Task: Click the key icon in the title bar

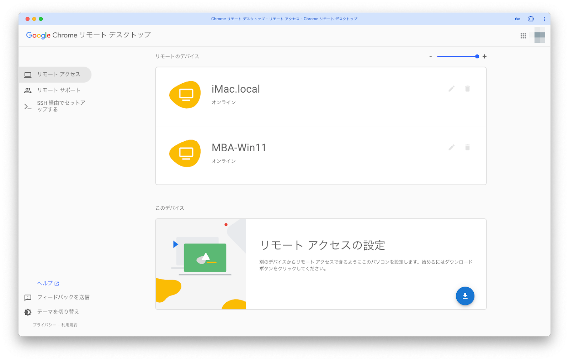Action: (x=518, y=19)
